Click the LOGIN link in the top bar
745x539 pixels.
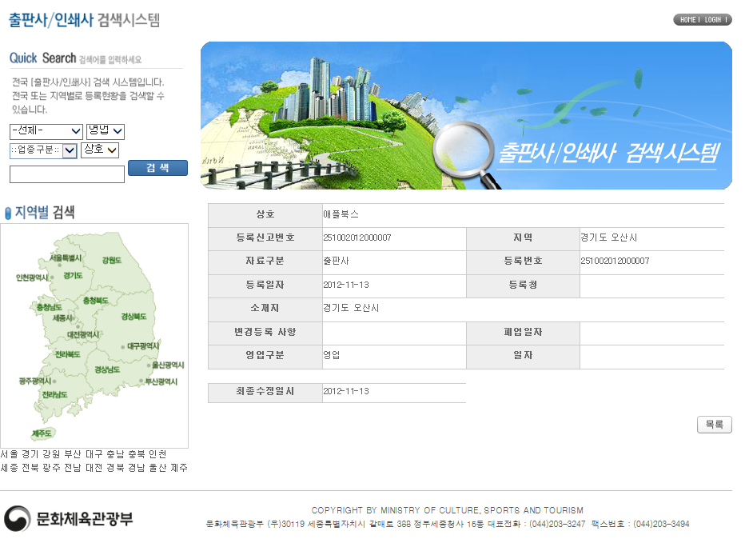pyautogui.click(x=710, y=19)
